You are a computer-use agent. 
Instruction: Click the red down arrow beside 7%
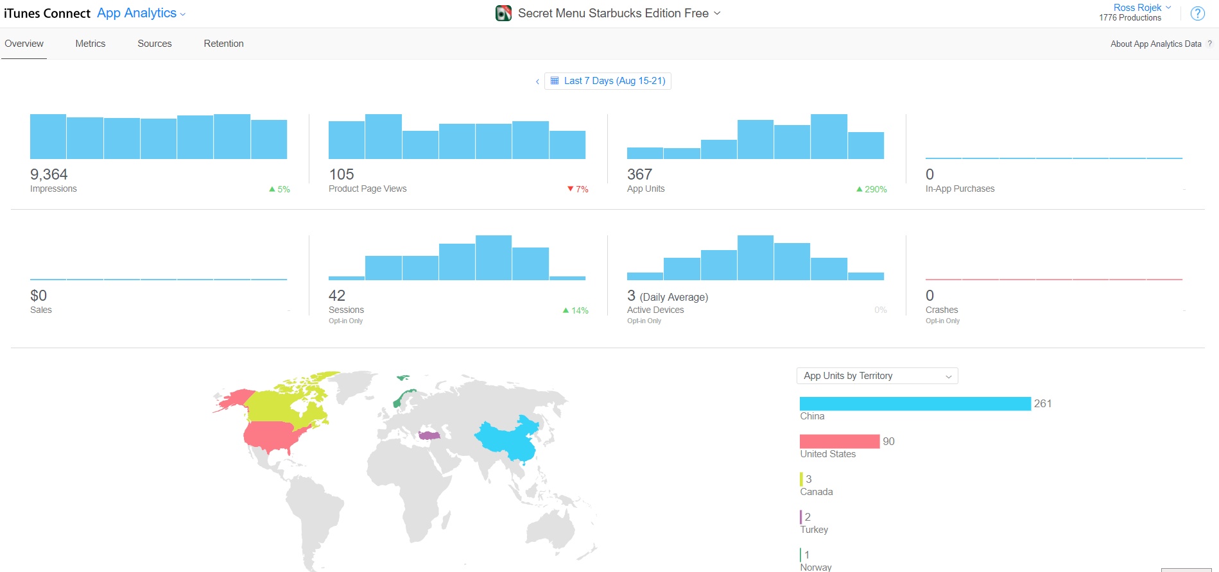570,189
